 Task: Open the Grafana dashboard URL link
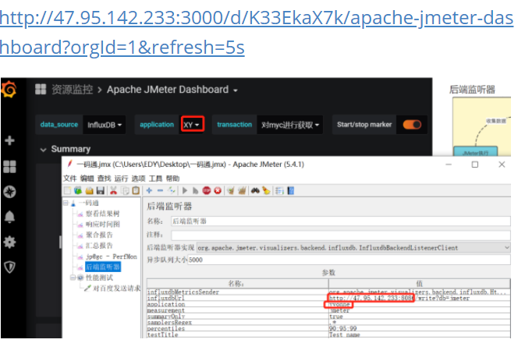tap(257, 32)
